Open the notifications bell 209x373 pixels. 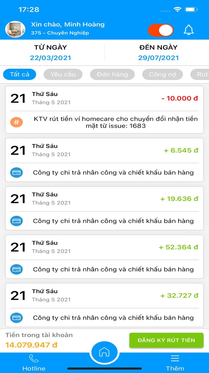click(188, 30)
